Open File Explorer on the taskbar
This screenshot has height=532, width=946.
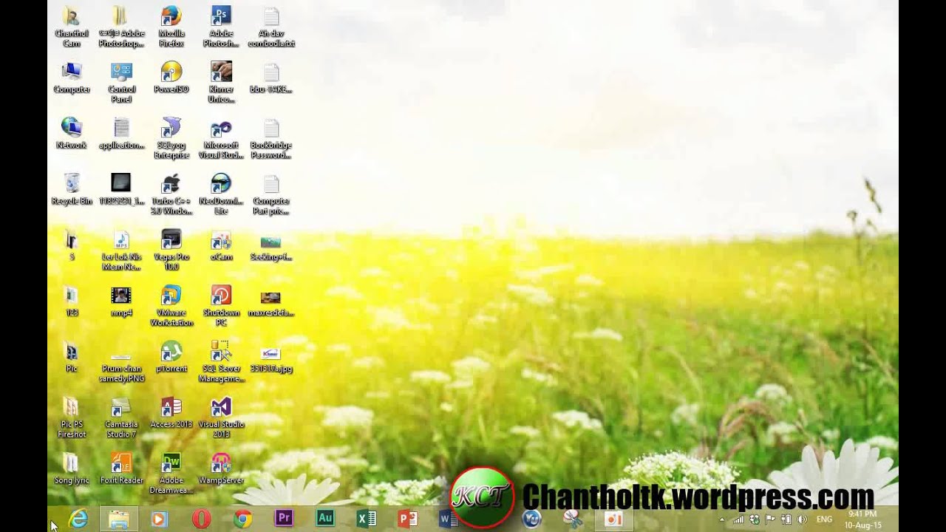click(x=118, y=519)
